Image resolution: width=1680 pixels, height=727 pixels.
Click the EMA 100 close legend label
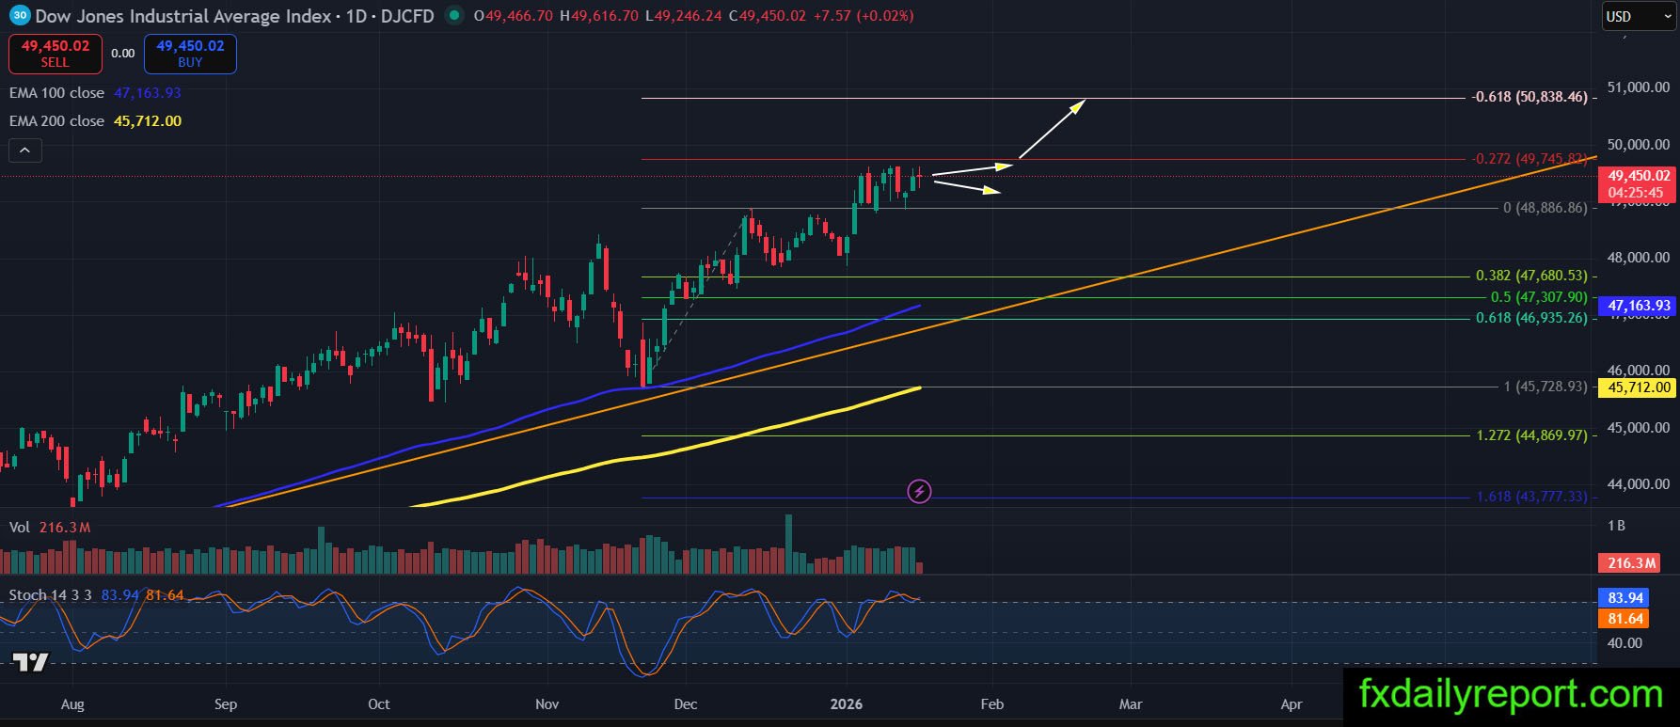(56, 93)
